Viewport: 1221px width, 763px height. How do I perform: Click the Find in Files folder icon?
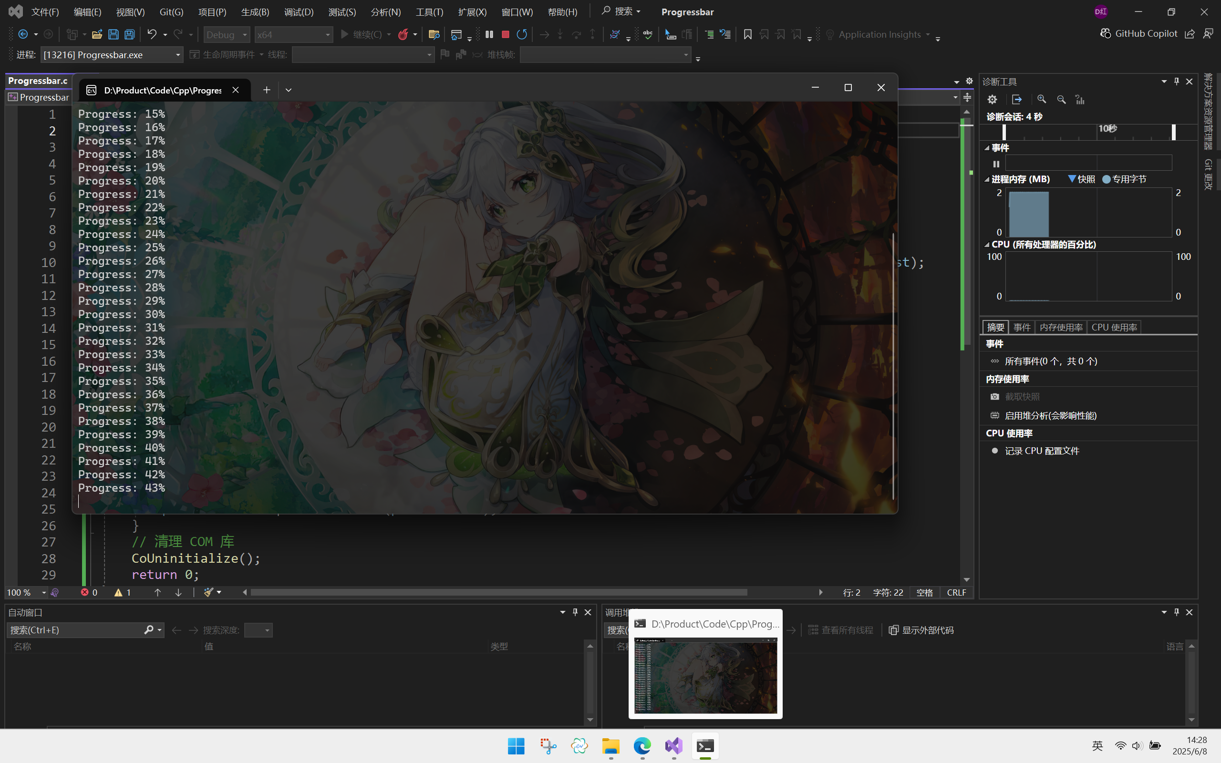coord(434,34)
